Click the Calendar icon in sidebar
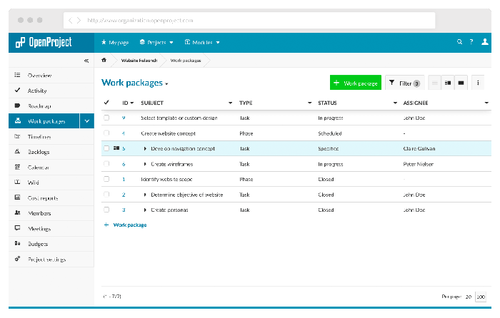The width and height of the screenshot is (500, 318). tap(18, 167)
